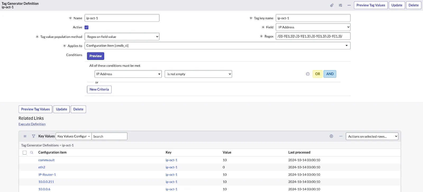
Task: Open the Tag value population method dropdown
Action: [122, 37]
